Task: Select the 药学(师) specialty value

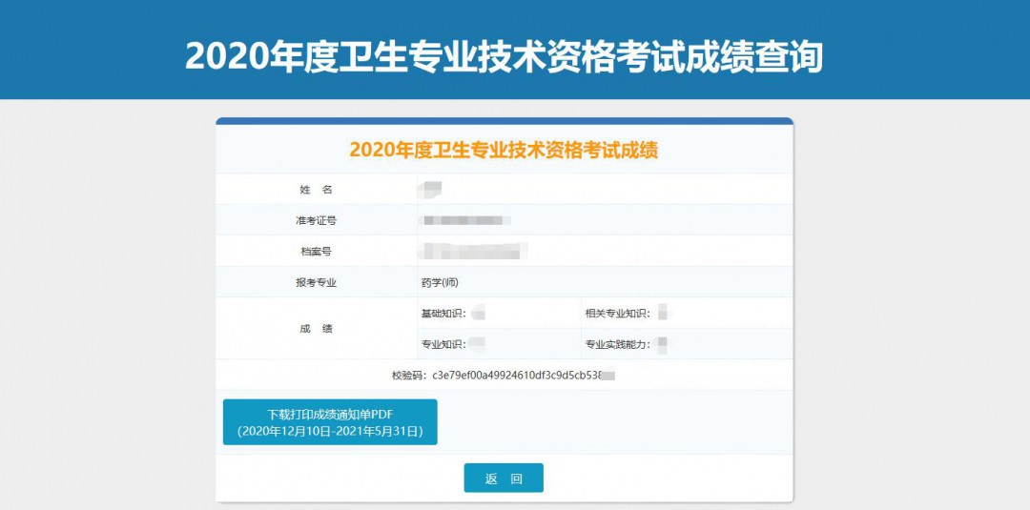Action: [440, 283]
